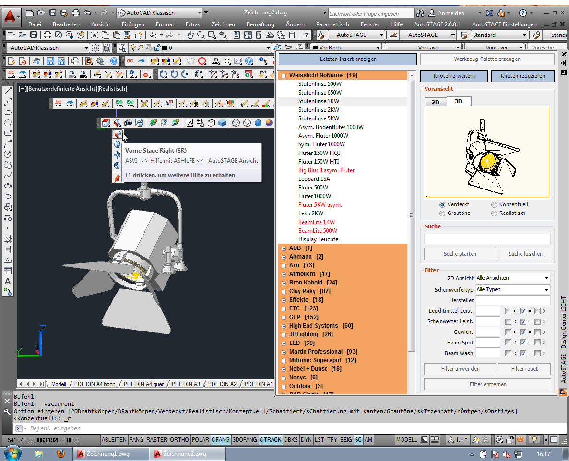Select the Polygon tool in left toolbar
The width and height of the screenshot is (569, 461).
[8, 123]
